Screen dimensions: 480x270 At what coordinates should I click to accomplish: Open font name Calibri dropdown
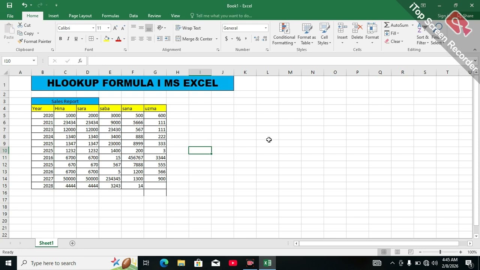pos(93,28)
